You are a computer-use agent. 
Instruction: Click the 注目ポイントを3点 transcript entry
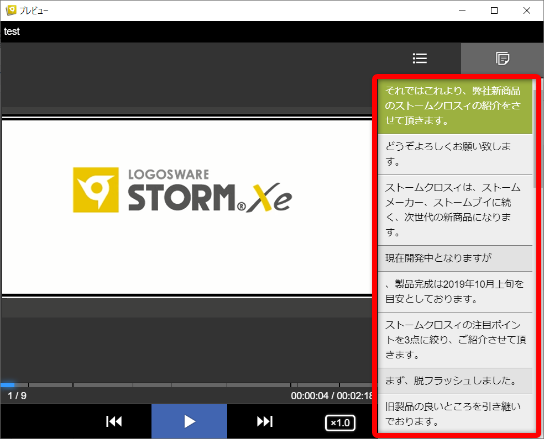coord(454,340)
